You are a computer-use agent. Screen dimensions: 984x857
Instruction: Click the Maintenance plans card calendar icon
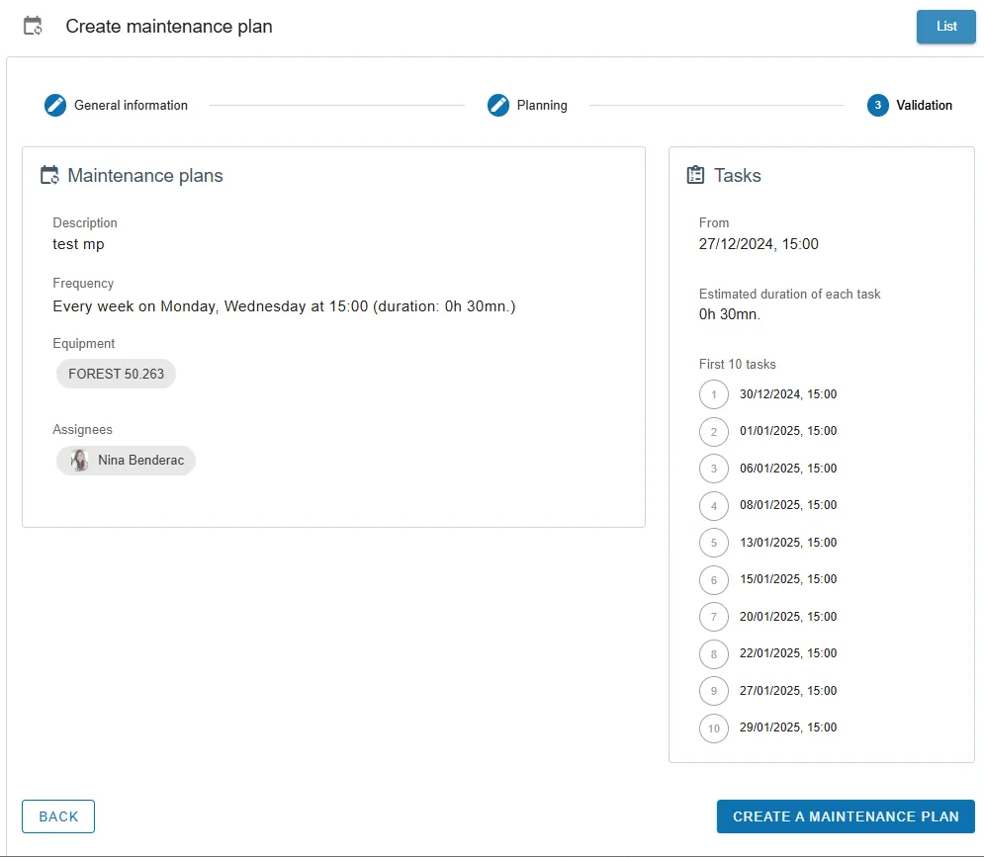[49, 175]
